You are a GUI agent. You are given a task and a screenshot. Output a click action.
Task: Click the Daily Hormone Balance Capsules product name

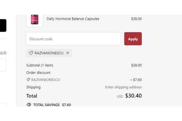click(73, 19)
